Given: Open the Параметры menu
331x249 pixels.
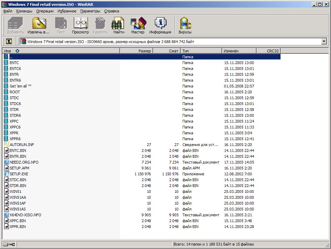Looking at the screenshot, I should coord(90,11).
